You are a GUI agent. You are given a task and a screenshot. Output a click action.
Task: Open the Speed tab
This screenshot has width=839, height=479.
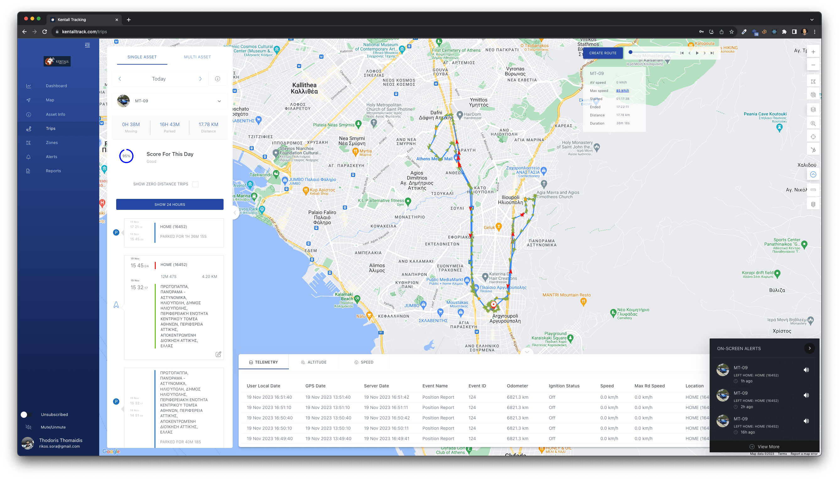(364, 362)
